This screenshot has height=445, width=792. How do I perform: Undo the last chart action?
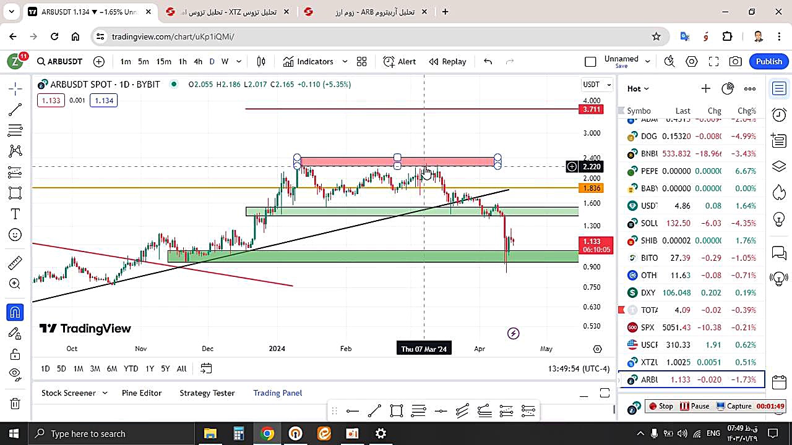pyautogui.click(x=488, y=61)
